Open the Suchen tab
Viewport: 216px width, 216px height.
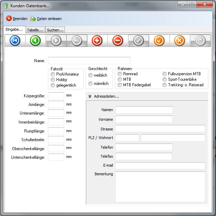point(55,30)
